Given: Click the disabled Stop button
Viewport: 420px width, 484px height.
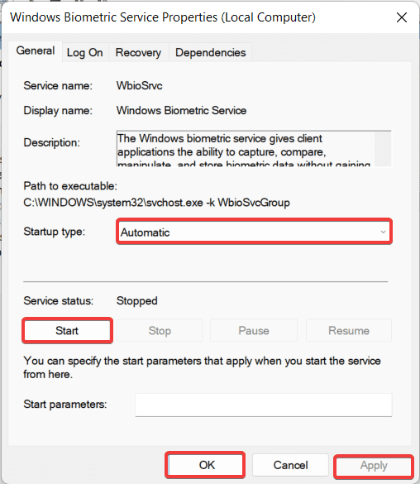Looking at the screenshot, I should [x=160, y=331].
